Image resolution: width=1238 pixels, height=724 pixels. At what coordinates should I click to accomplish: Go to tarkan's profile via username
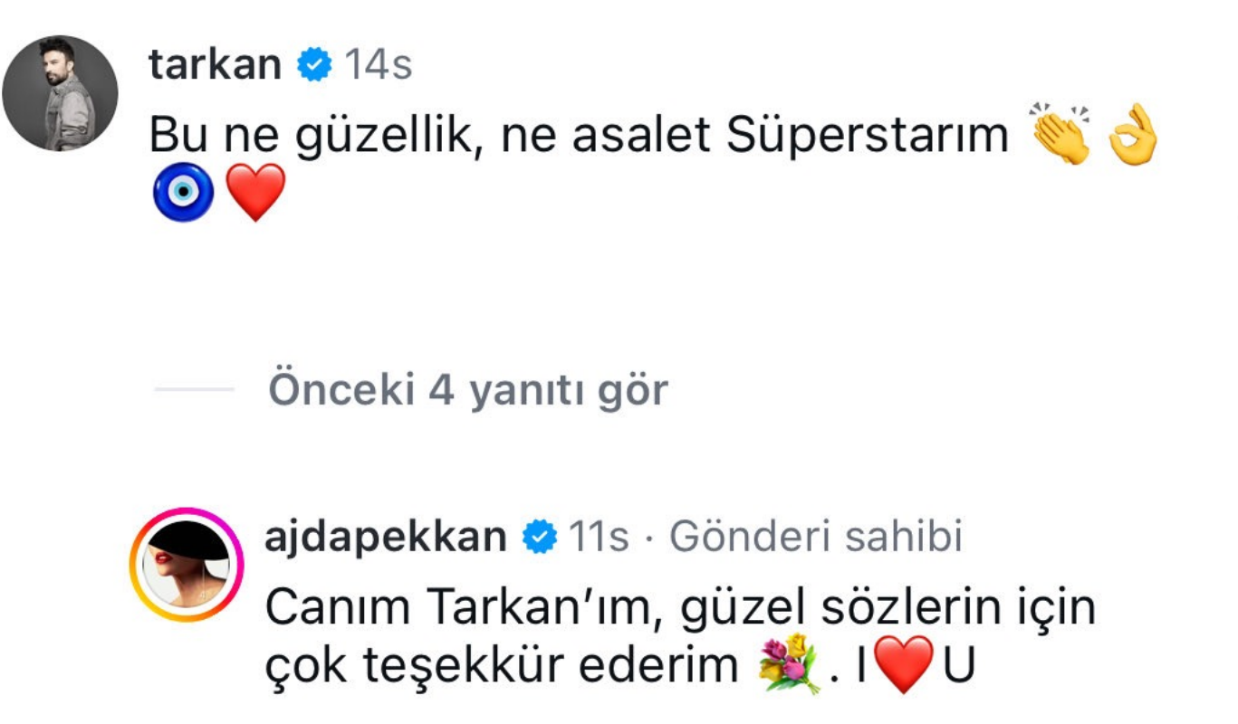click(216, 65)
